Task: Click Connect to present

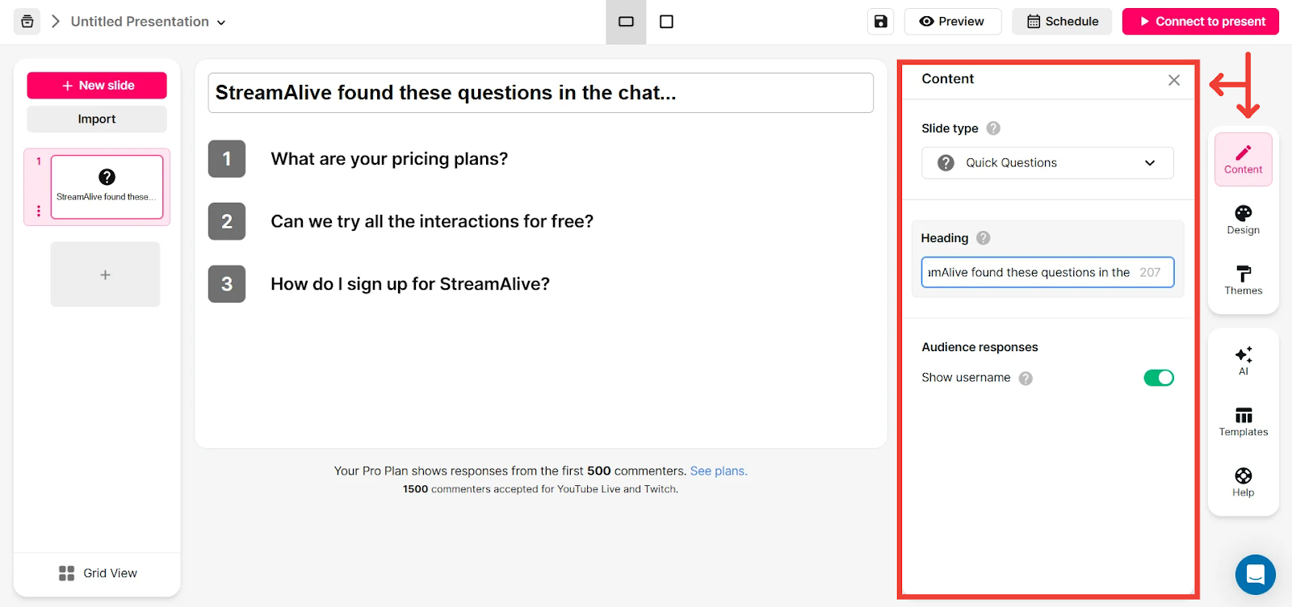Action: (x=1201, y=22)
